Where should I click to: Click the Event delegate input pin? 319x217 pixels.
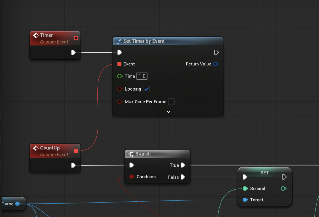click(119, 64)
